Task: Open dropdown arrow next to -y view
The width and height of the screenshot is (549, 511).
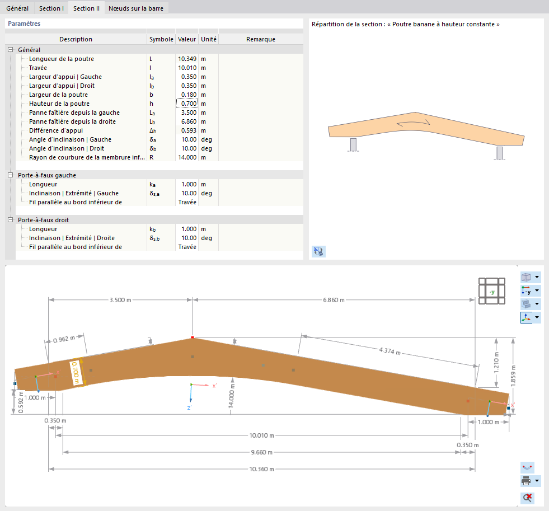Action: point(537,290)
